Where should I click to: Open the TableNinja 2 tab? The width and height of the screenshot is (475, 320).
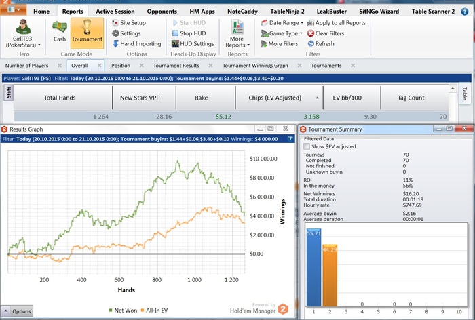tap(287, 12)
